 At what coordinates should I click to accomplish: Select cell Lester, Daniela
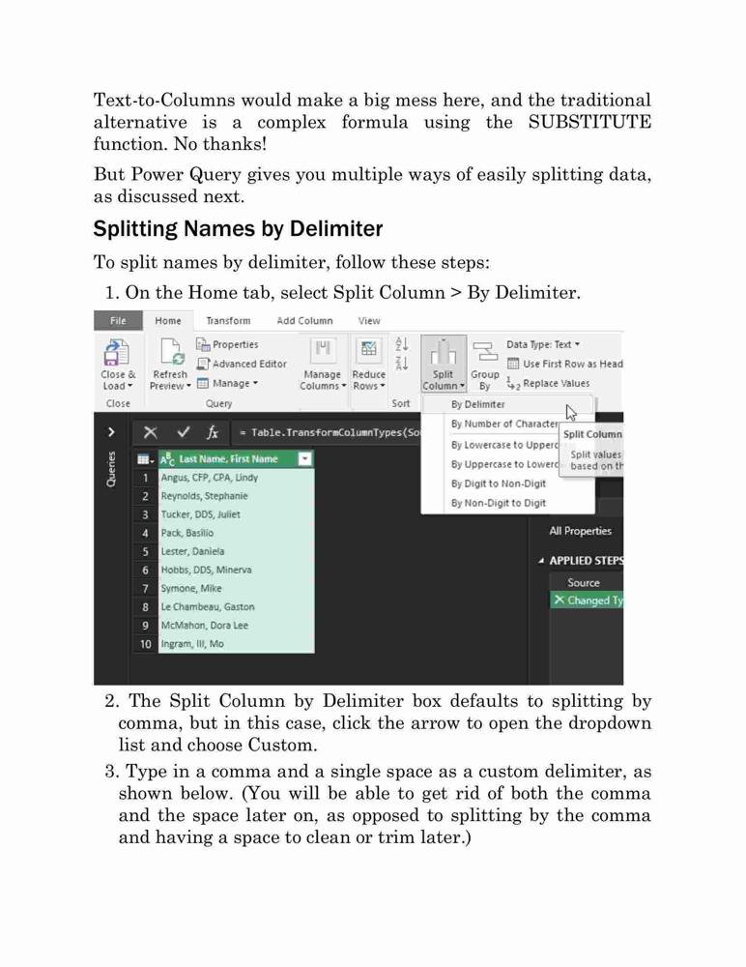[x=236, y=551]
